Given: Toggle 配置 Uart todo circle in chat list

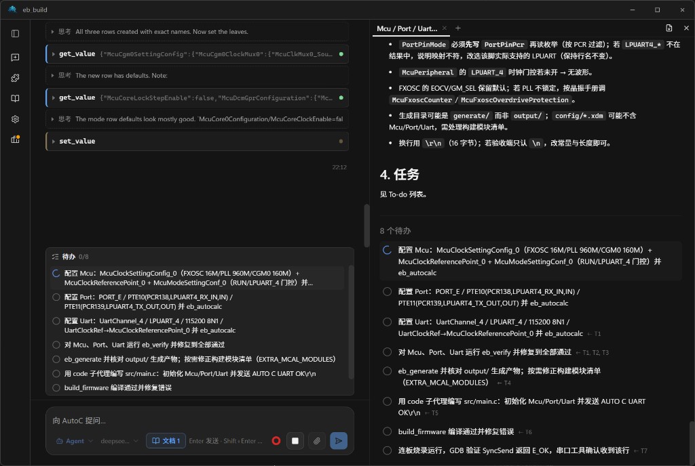Looking at the screenshot, I should point(56,321).
